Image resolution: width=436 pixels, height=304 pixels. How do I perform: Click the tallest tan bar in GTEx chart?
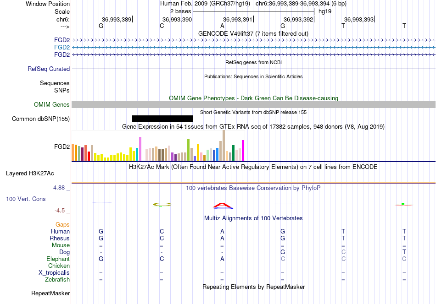[x=224, y=145]
